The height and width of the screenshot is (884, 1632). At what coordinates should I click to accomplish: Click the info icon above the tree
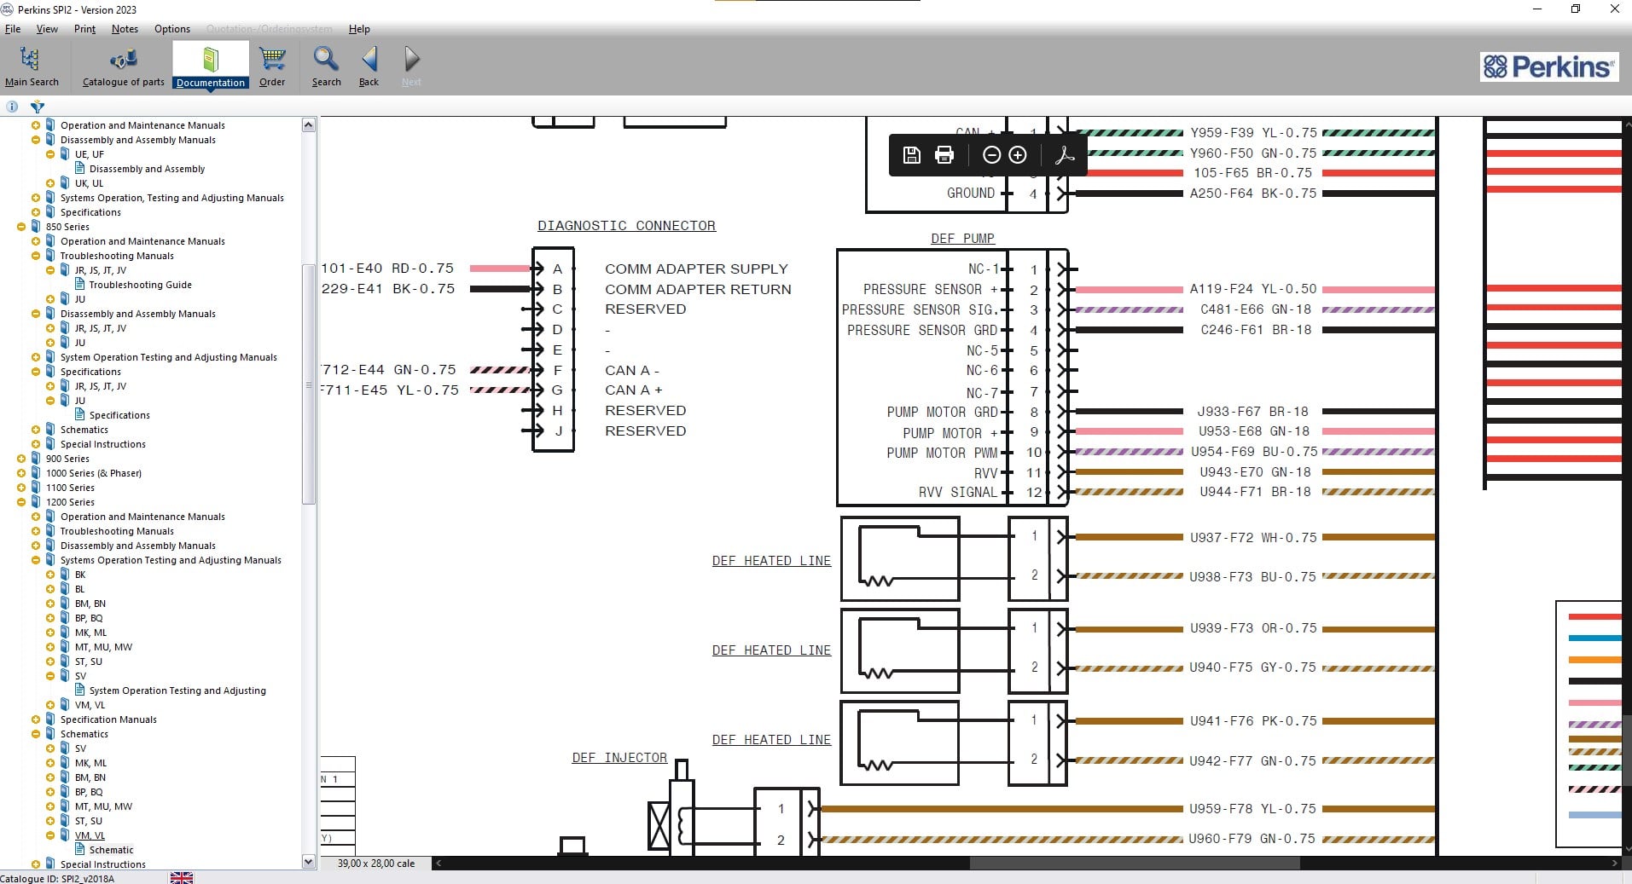12,107
